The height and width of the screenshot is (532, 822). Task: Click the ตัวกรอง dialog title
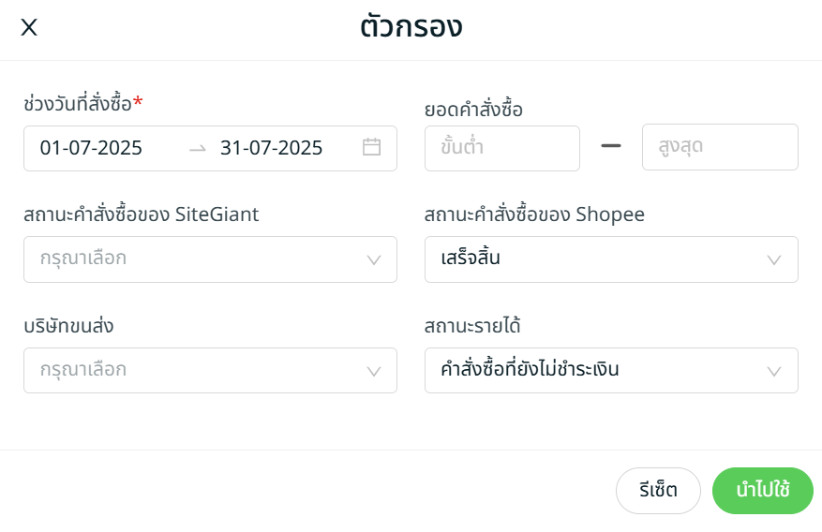411,27
